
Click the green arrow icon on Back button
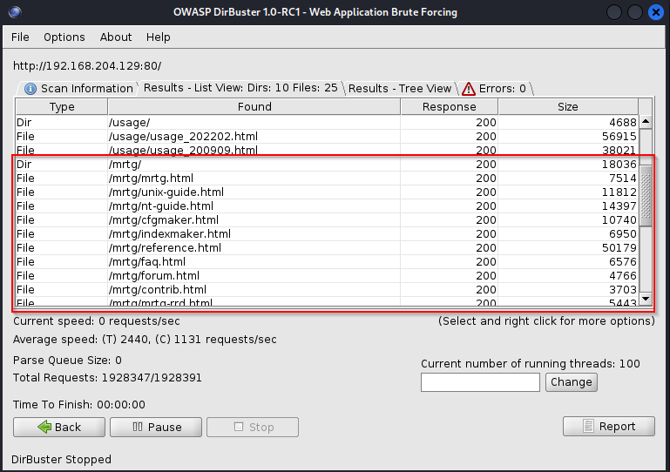click(44, 427)
